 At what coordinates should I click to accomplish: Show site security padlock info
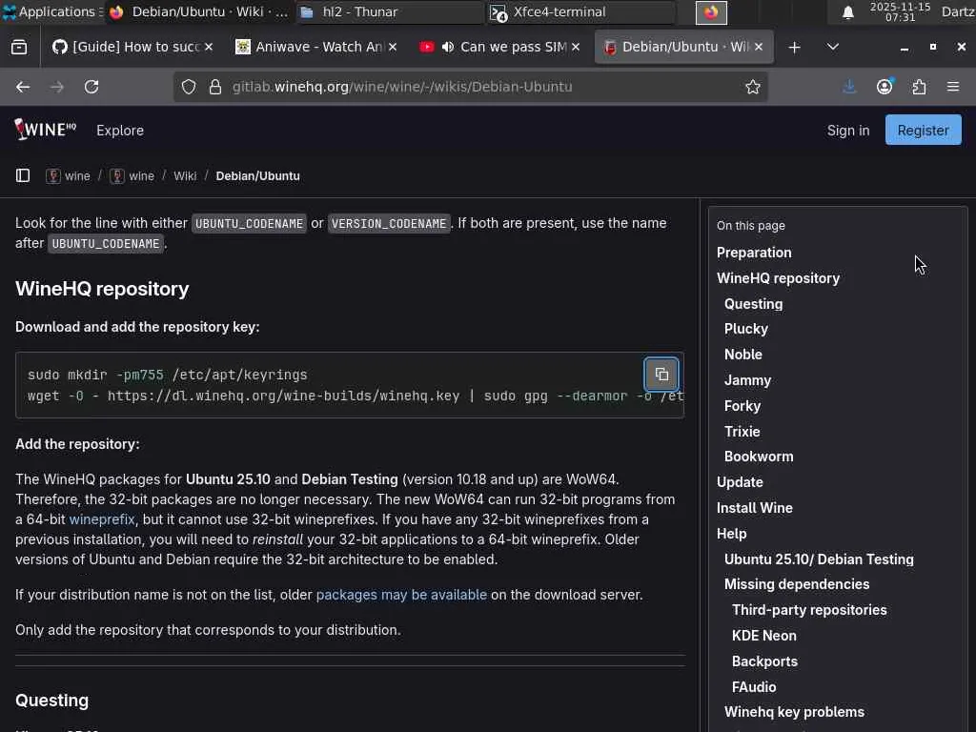pyautogui.click(x=215, y=87)
